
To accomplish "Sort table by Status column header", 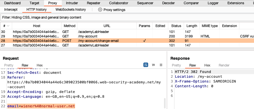I will 176,26.
